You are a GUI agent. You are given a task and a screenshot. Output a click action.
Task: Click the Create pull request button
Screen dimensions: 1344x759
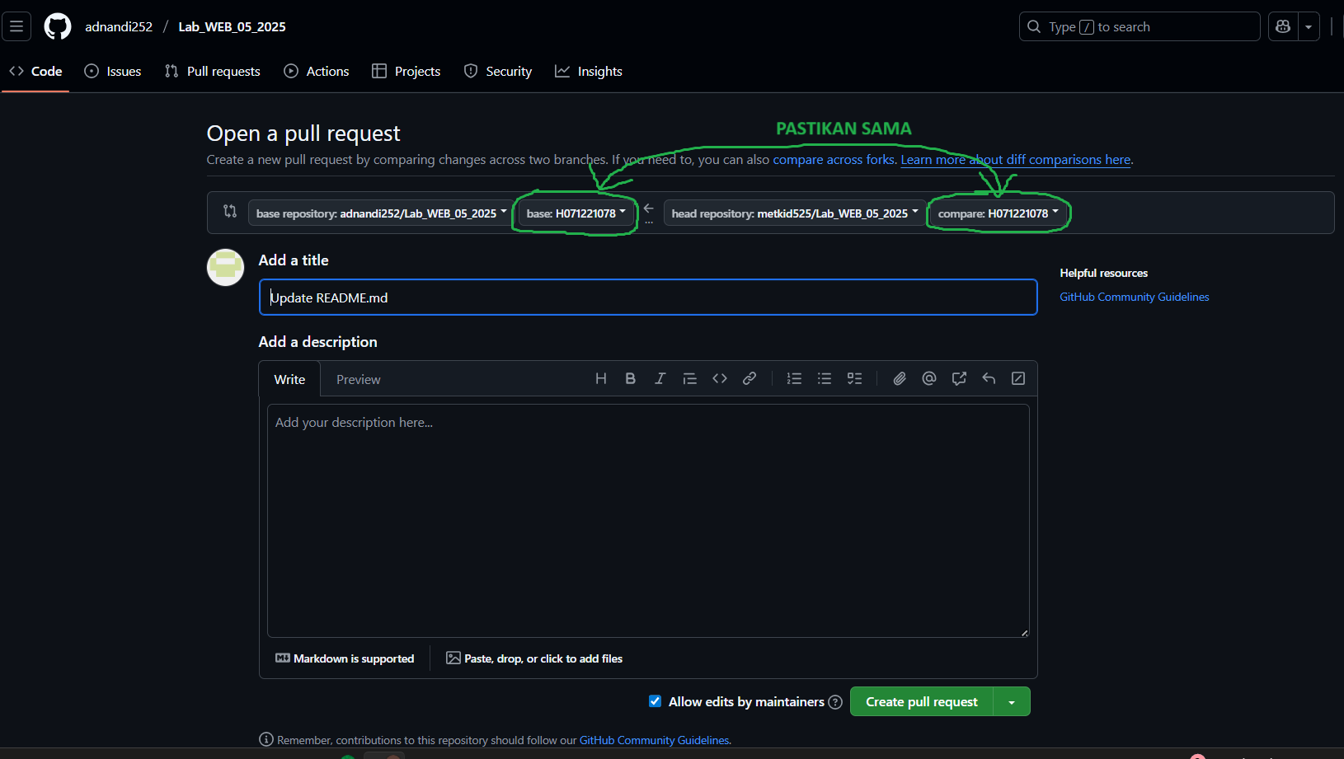(x=922, y=702)
